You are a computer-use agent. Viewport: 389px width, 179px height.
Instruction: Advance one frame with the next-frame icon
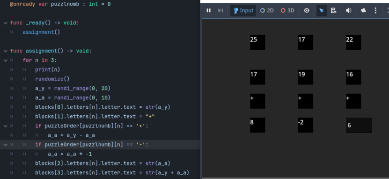pyautogui.click(x=220, y=10)
